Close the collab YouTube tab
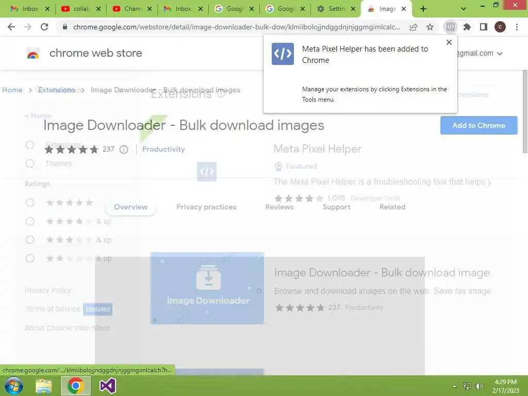 click(x=98, y=9)
